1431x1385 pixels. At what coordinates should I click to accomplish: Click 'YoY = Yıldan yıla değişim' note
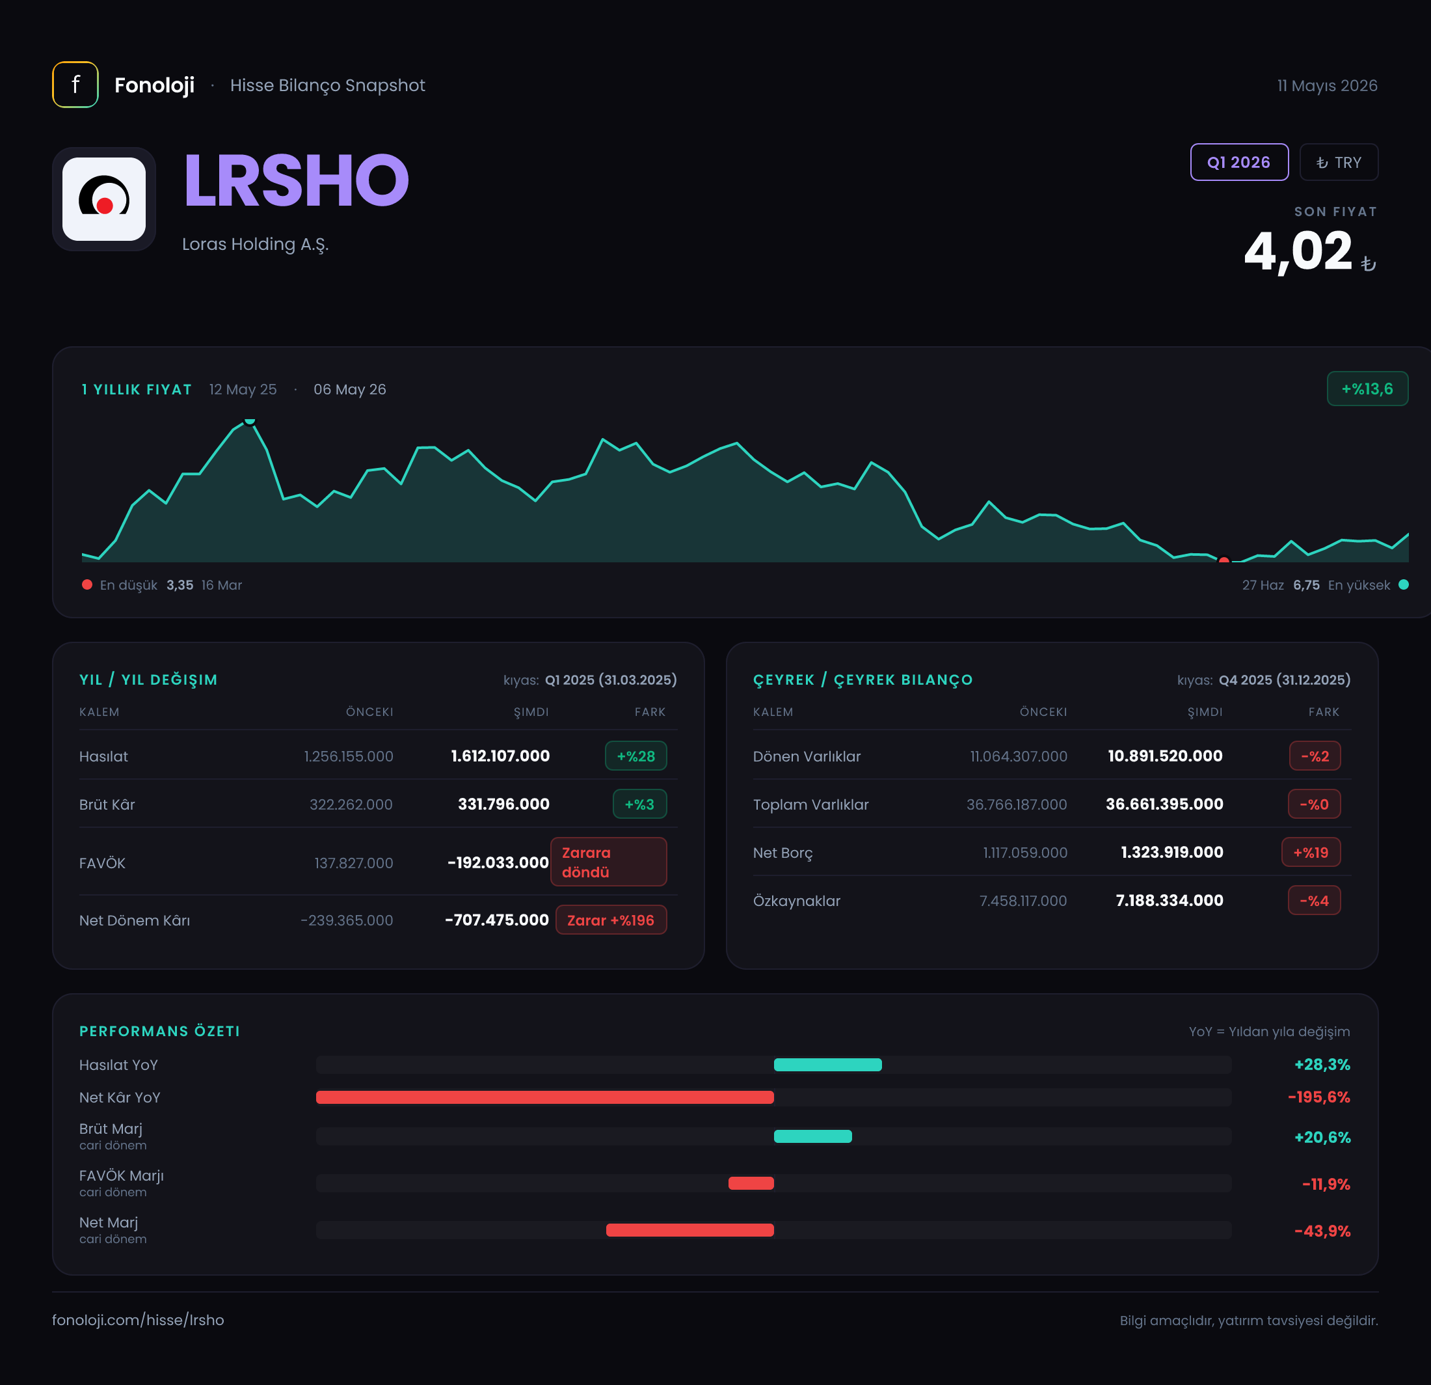tap(1270, 1032)
